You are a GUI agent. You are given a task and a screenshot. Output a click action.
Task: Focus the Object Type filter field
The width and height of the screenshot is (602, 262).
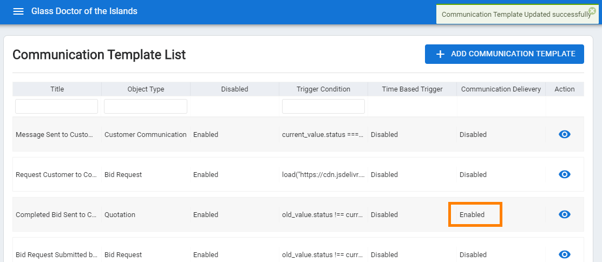pyautogui.click(x=146, y=107)
